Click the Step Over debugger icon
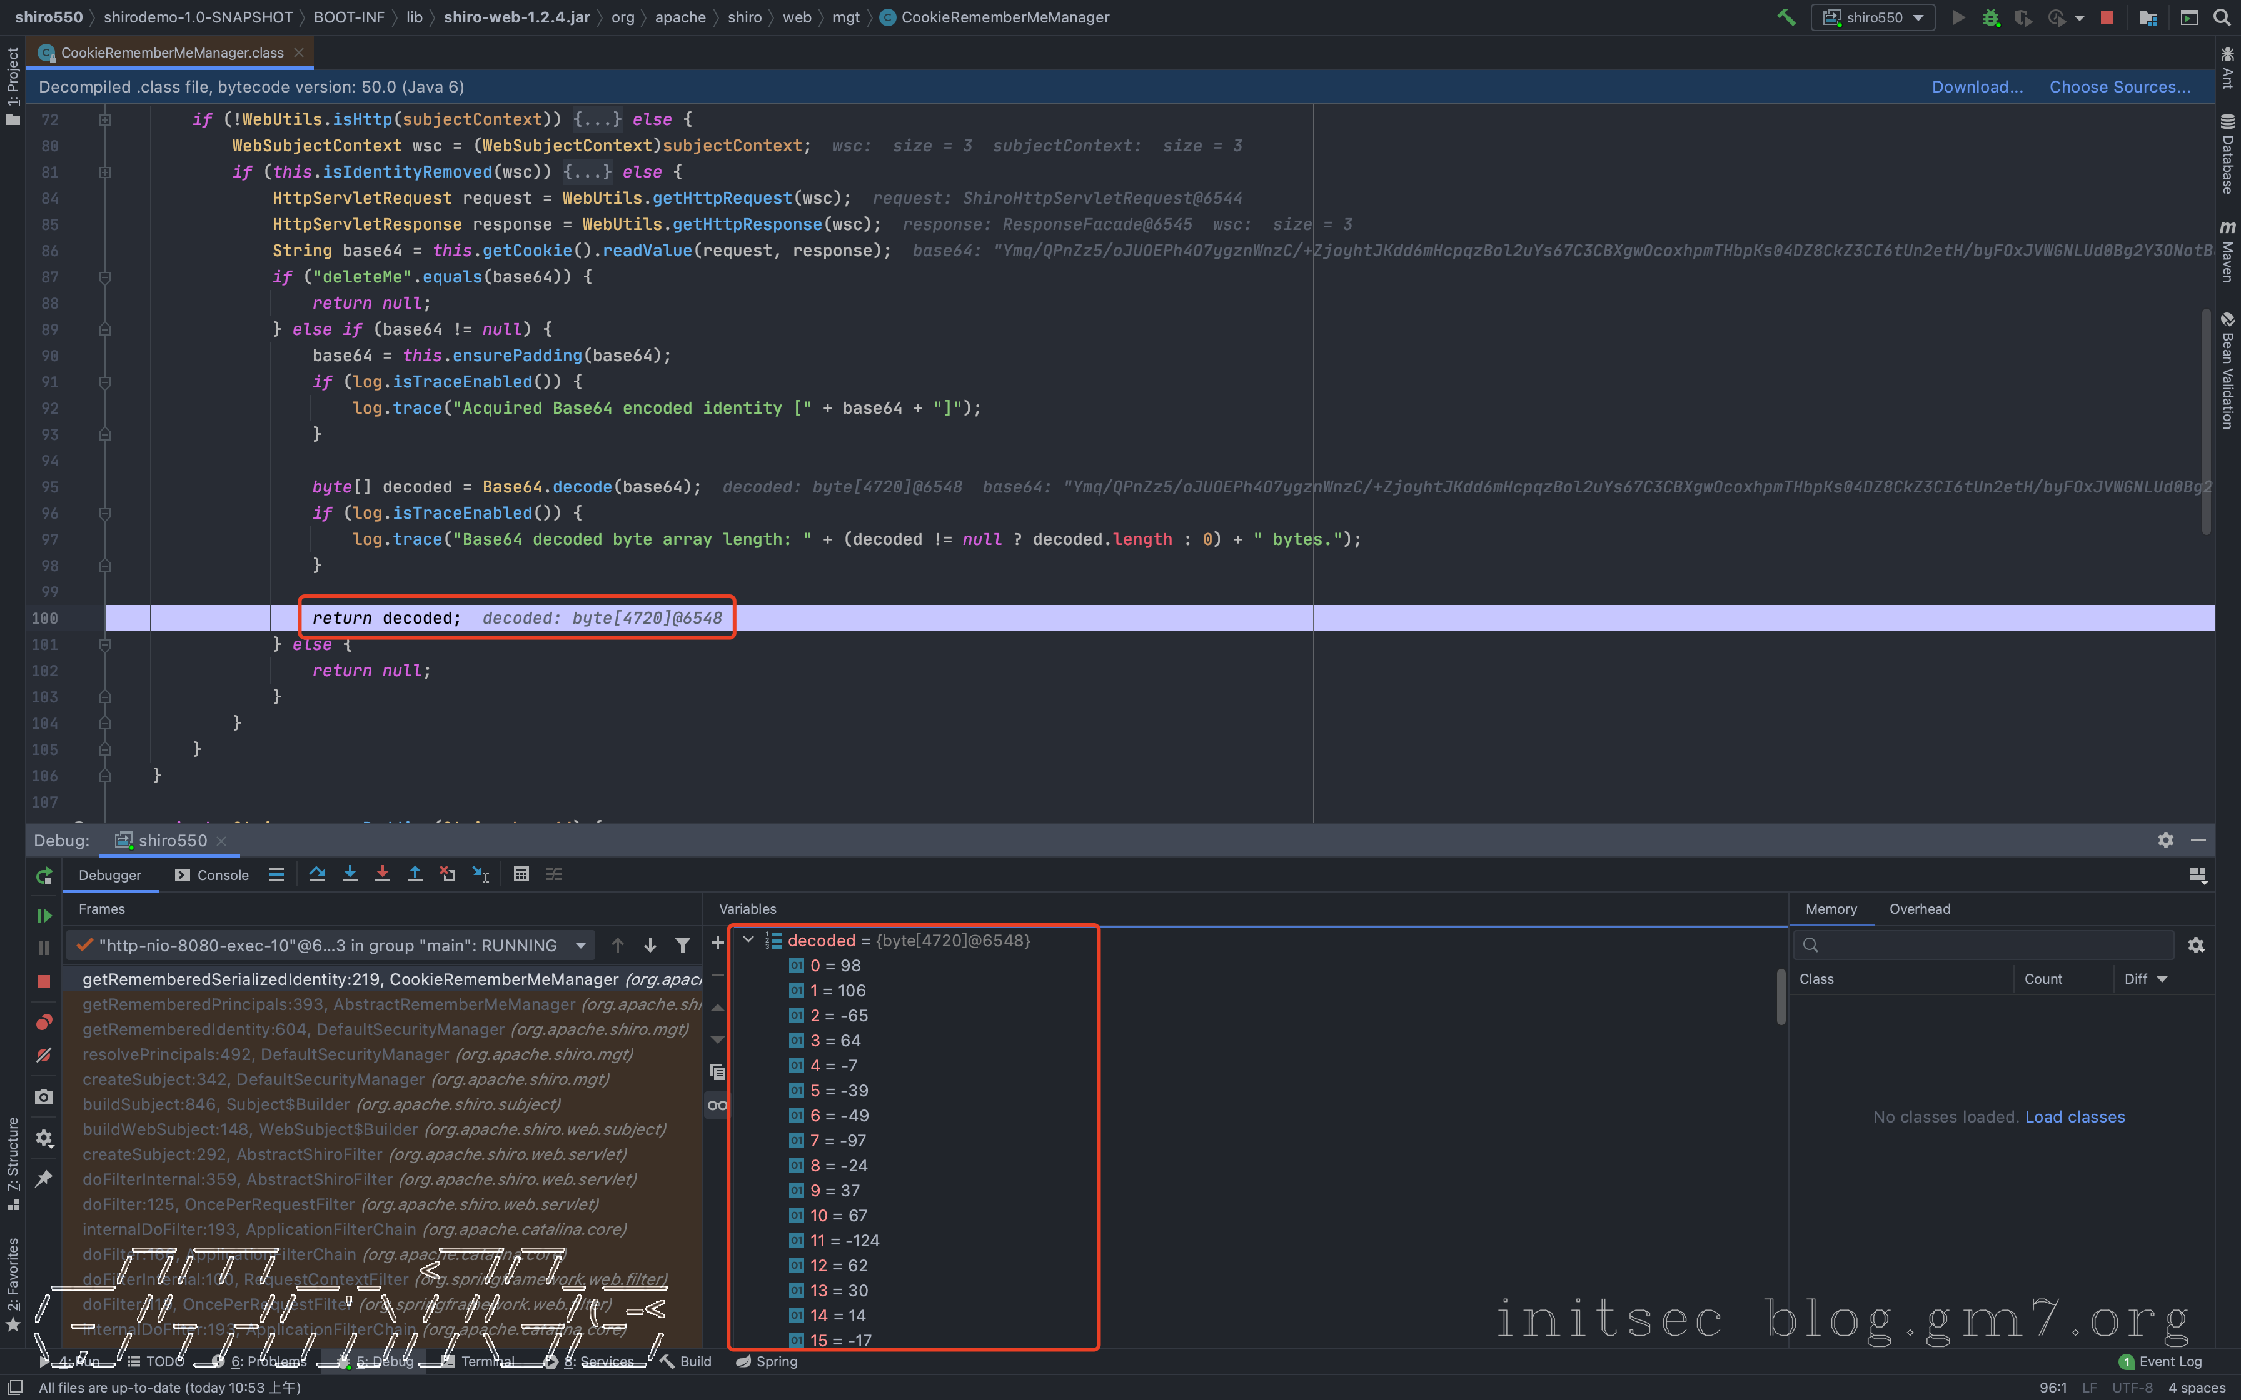Image resolution: width=2241 pixels, height=1400 pixels. tap(316, 874)
